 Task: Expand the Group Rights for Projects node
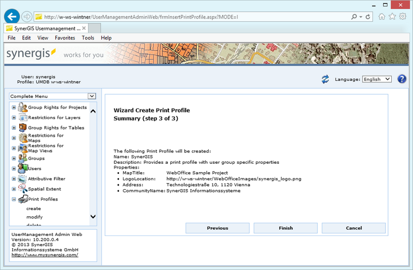pyautogui.click(x=14, y=107)
